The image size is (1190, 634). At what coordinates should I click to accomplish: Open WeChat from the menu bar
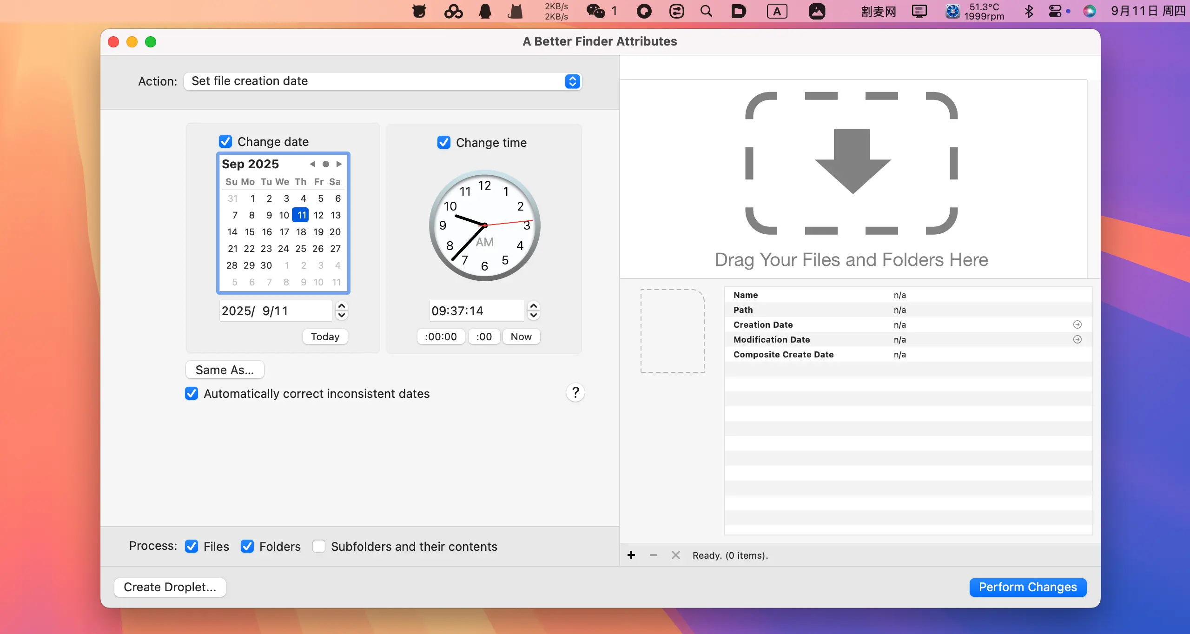coord(595,11)
